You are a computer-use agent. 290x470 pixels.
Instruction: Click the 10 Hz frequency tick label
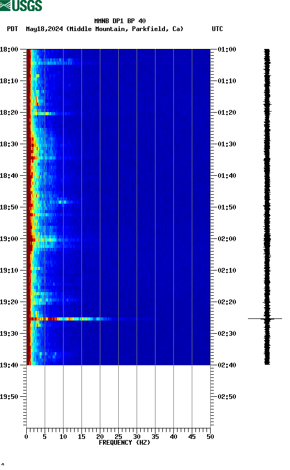(63, 437)
